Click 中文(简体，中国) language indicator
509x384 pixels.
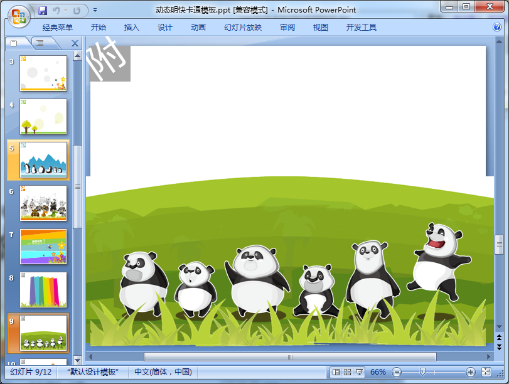[x=163, y=372]
